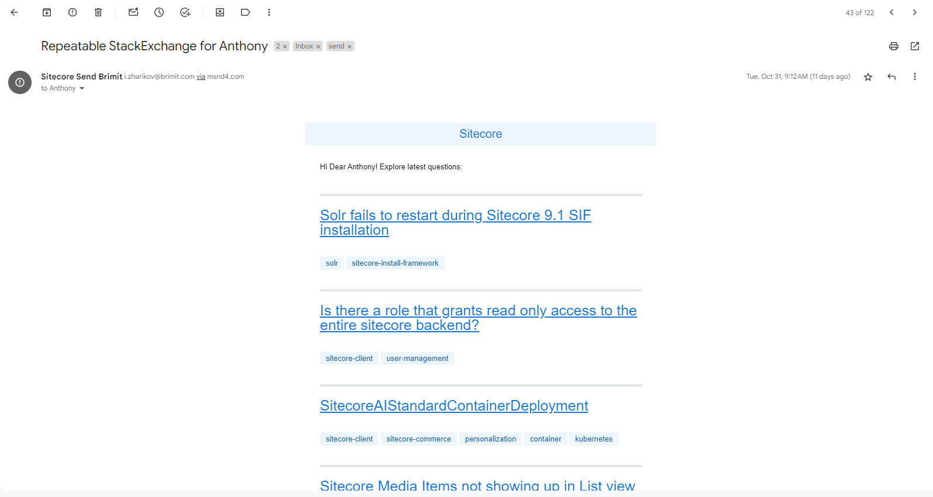Report this email as spam
The height and width of the screenshot is (497, 933).
tap(73, 12)
